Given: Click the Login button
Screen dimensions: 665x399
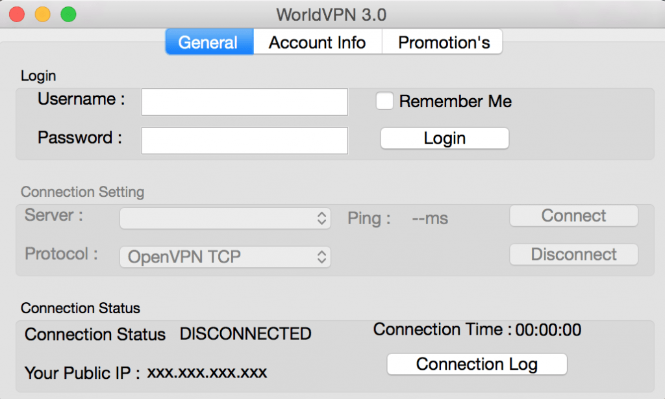Looking at the screenshot, I should click(444, 138).
